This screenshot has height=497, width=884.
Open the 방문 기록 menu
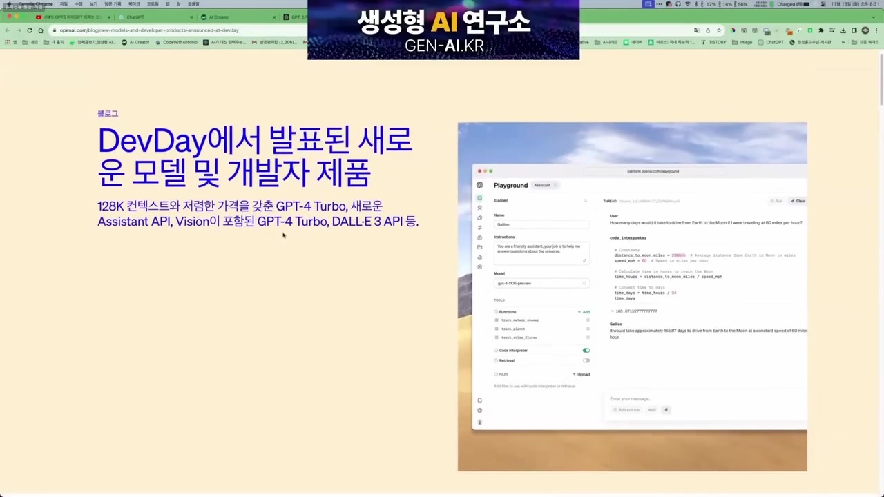pyautogui.click(x=113, y=4)
